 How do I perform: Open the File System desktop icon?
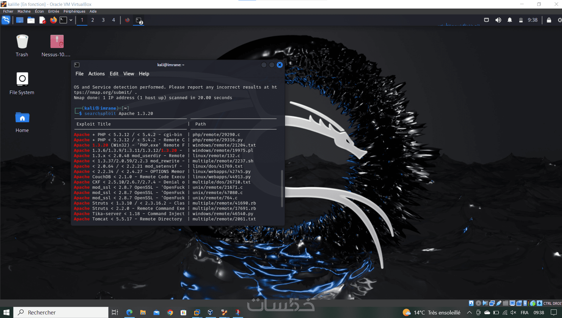[22, 83]
